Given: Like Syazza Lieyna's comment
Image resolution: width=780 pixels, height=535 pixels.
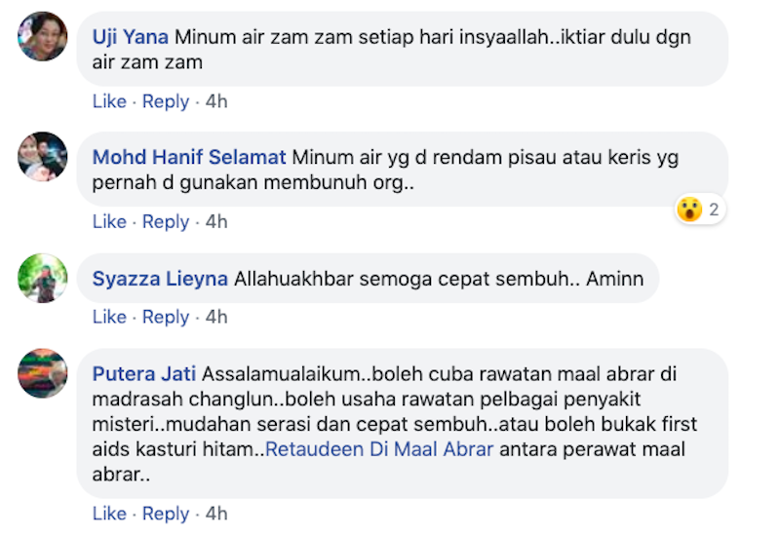Looking at the screenshot, I should [109, 317].
